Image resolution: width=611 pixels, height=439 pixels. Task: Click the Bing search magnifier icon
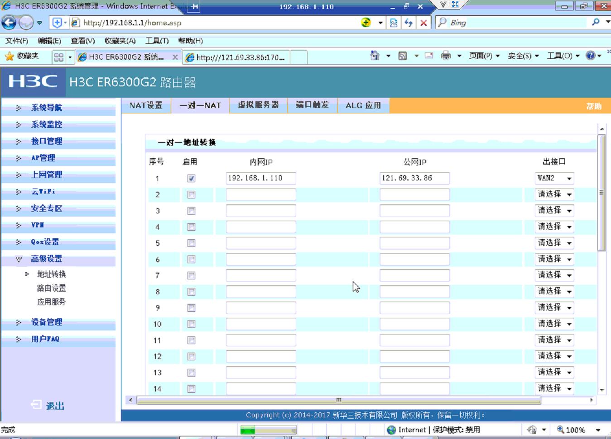pyautogui.click(x=596, y=22)
